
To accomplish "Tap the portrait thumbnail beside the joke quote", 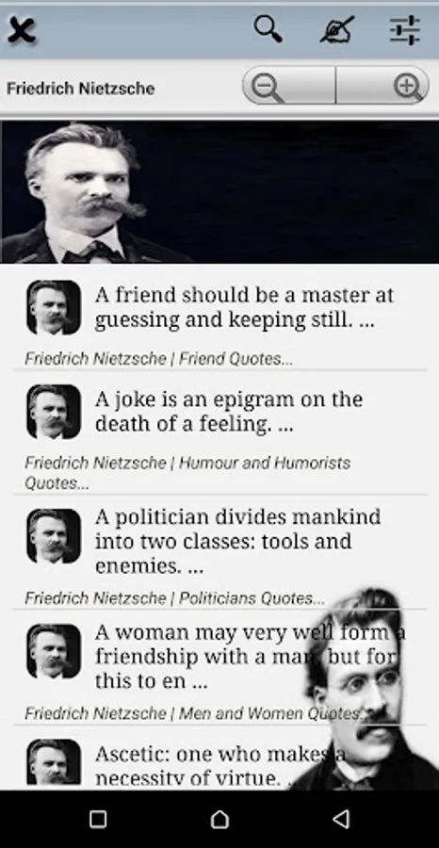I will point(54,412).
